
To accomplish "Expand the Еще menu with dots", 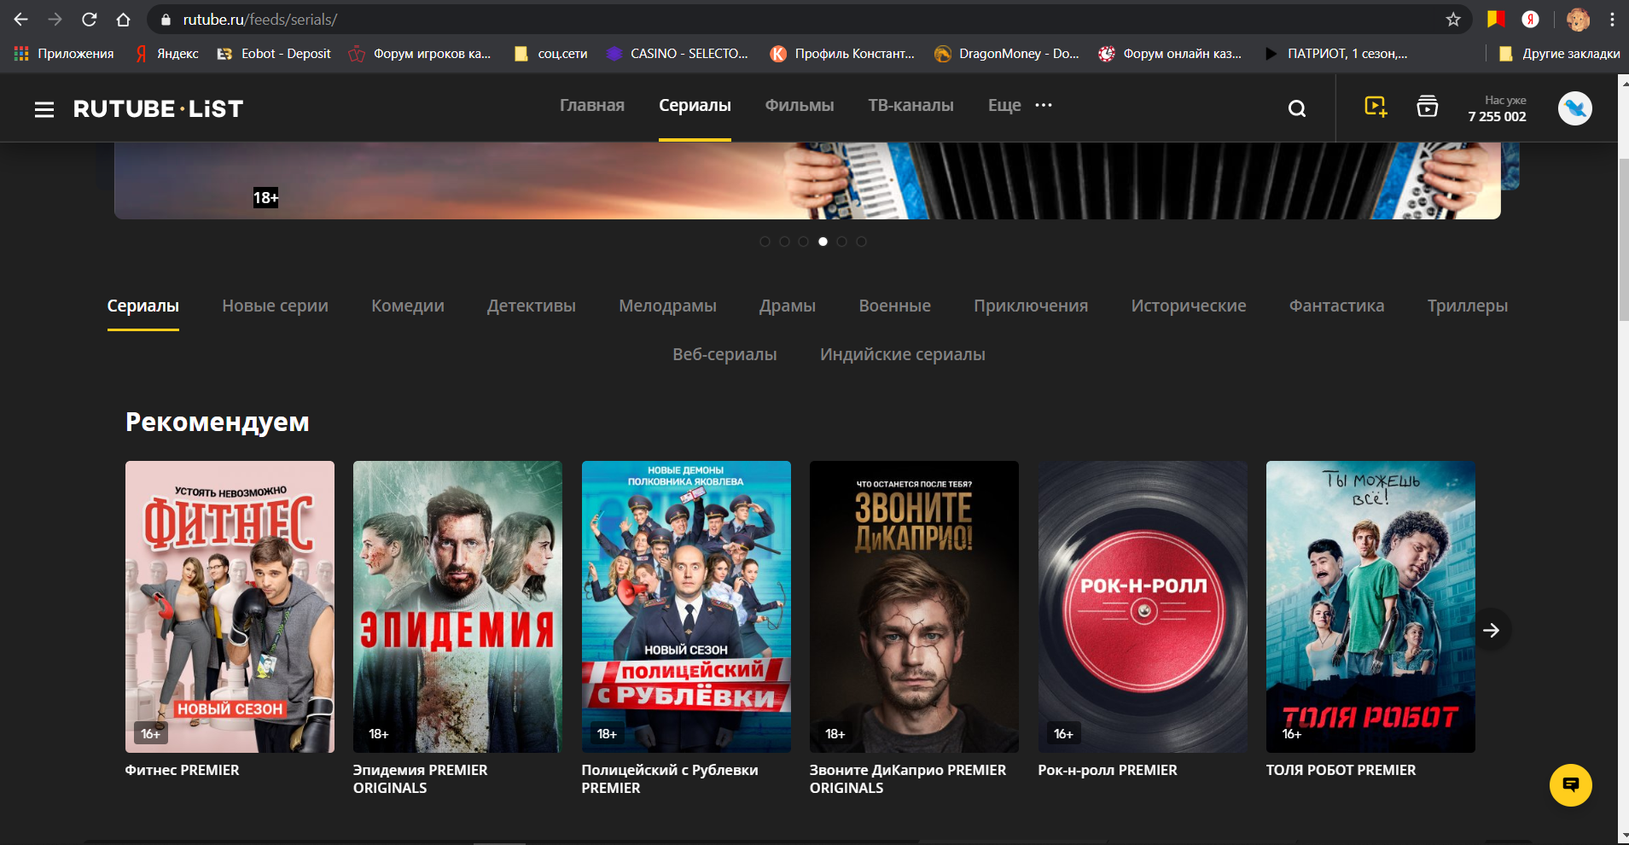I will [1020, 105].
